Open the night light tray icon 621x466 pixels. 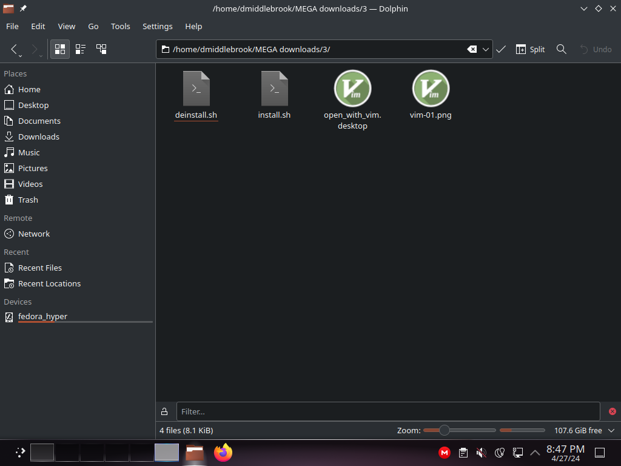[x=500, y=453]
